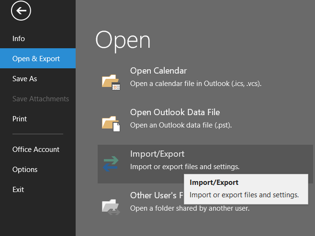Go to Office Account

click(36, 150)
